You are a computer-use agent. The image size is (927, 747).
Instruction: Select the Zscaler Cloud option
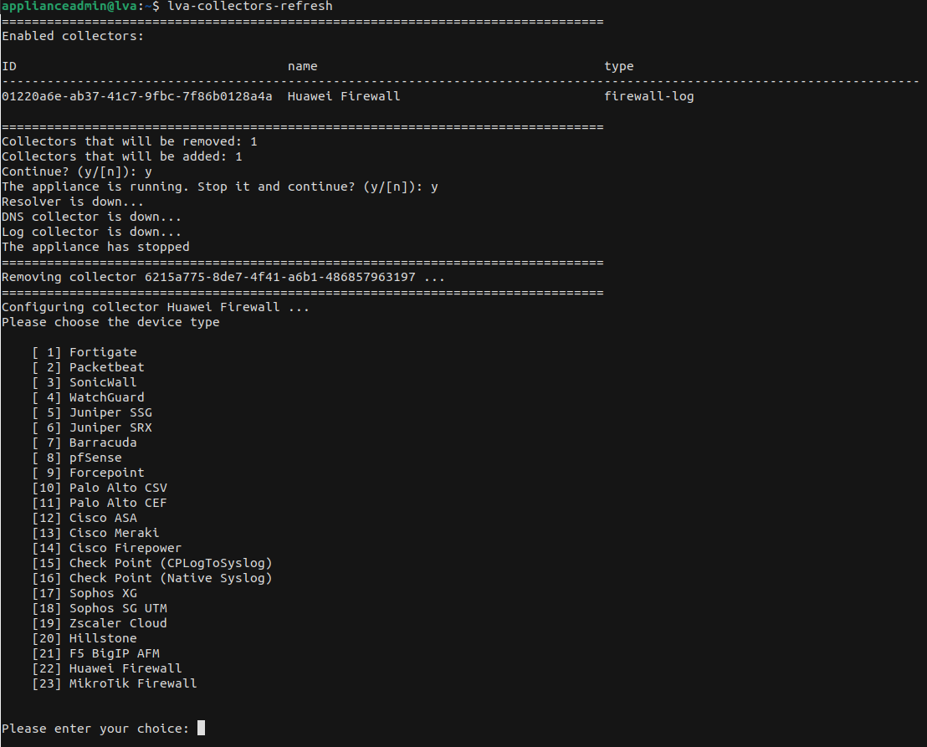(x=118, y=623)
